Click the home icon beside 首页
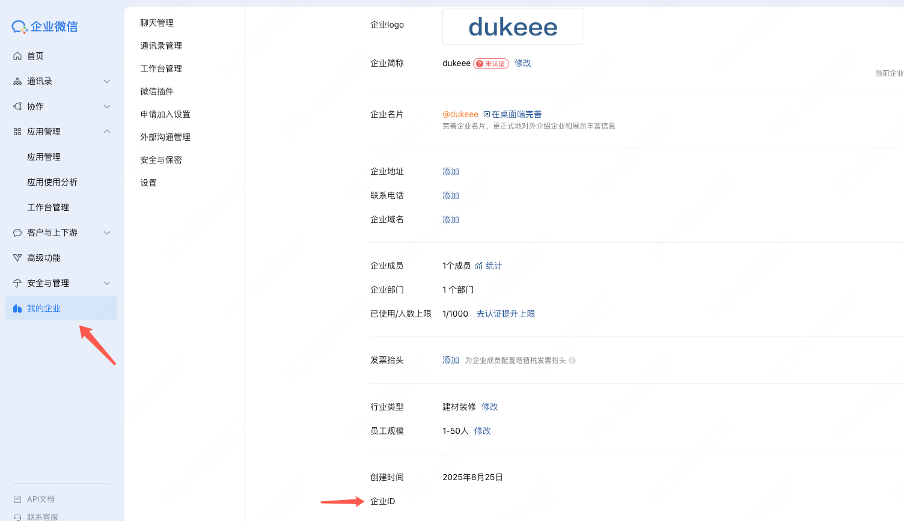The width and height of the screenshot is (904, 521). point(17,56)
